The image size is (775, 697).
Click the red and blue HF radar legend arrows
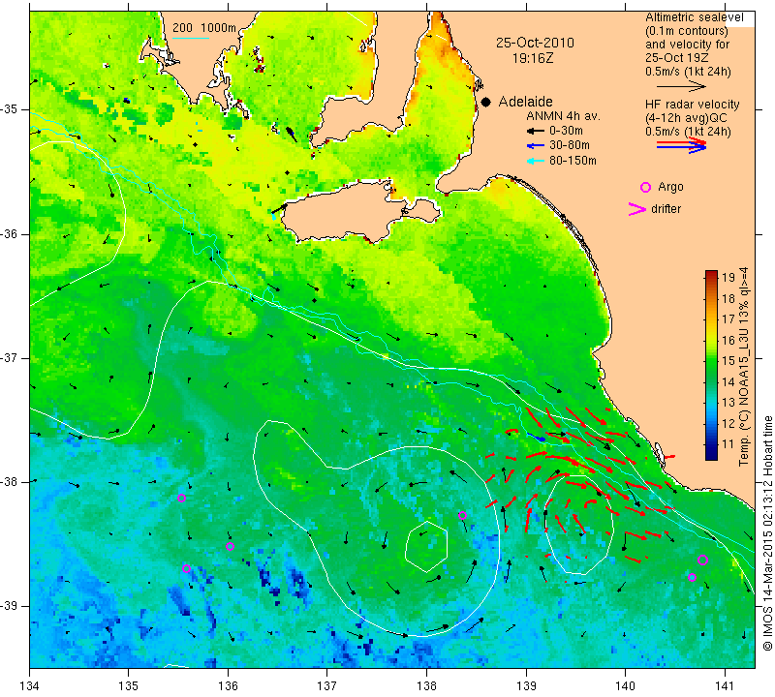point(682,145)
